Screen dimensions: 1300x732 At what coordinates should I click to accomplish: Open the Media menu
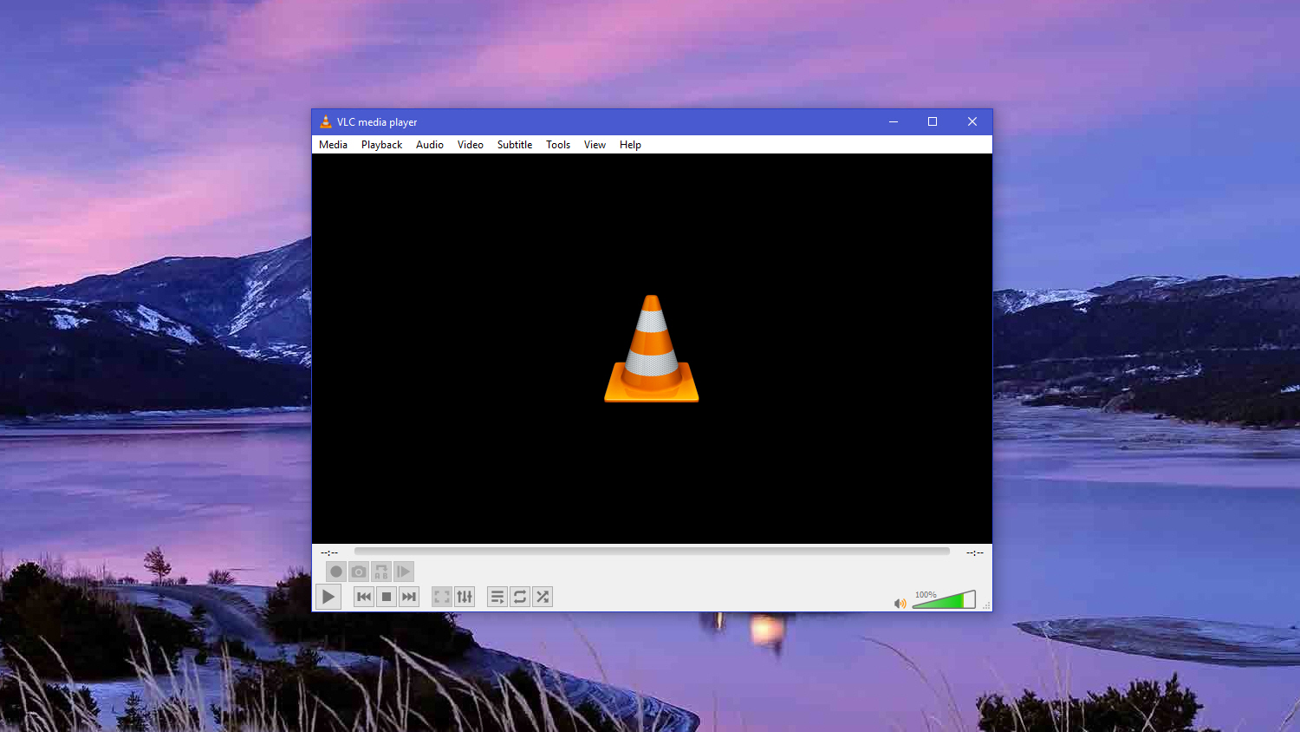[333, 144]
